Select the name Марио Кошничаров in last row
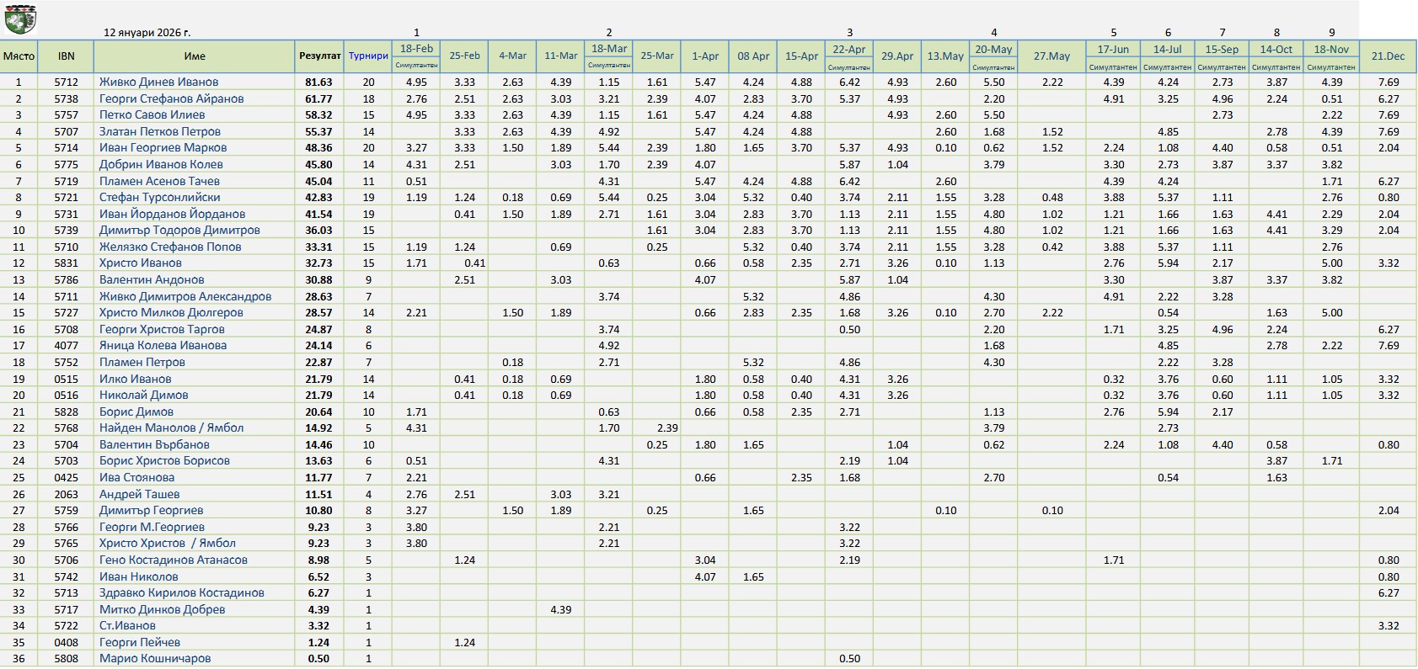The width and height of the screenshot is (1418, 669). coord(155,659)
